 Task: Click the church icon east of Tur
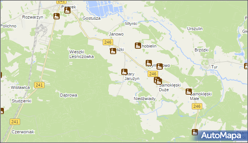pyautogui.click(x=246, y=66)
